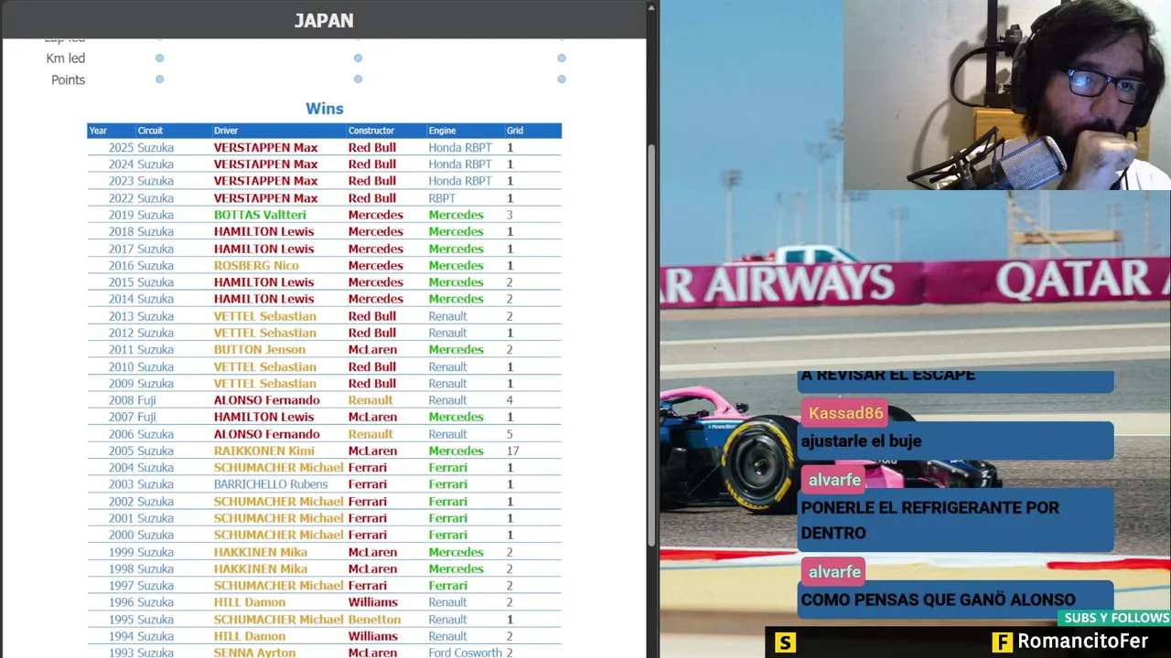1171x658 pixels.
Task: Open RBPT engine link in 2022 row
Action: click(442, 198)
